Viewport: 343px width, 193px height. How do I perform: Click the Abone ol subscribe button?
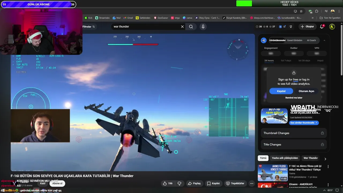tap(57, 183)
